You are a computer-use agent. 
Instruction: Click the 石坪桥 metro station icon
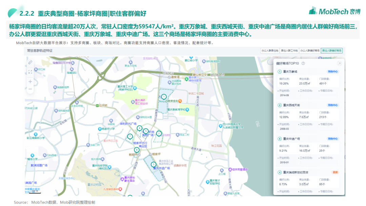tap(97, 106)
